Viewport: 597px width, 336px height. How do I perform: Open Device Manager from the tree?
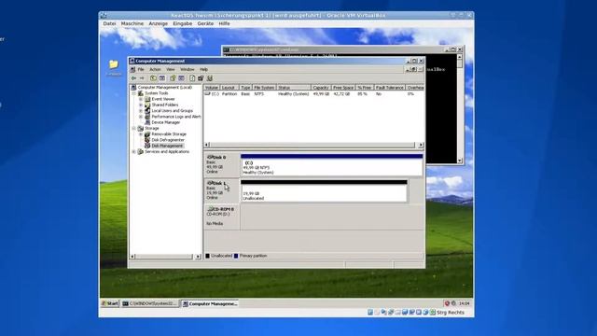click(166, 122)
